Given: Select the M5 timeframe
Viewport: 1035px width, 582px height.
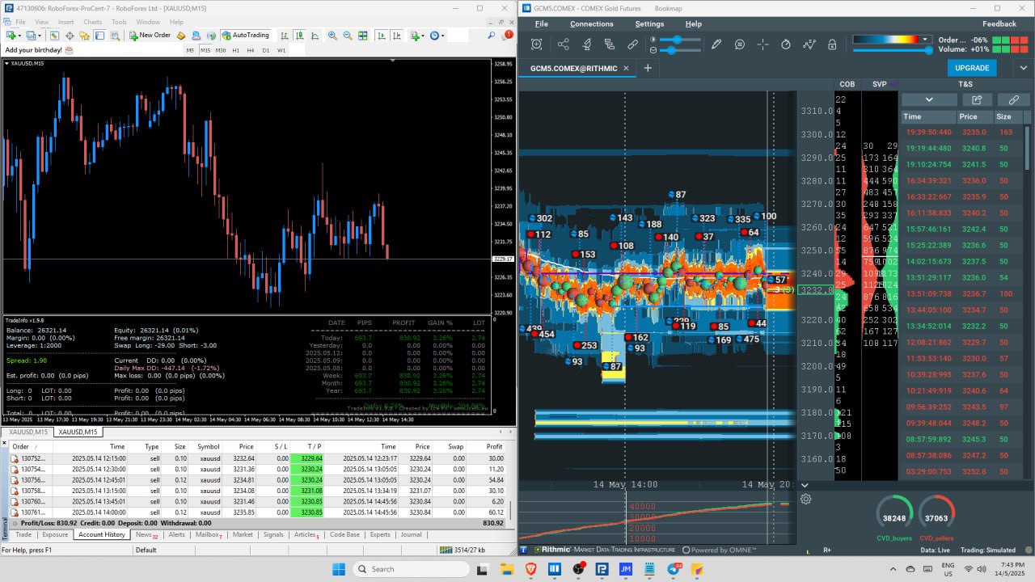Looking at the screenshot, I should coord(190,50).
